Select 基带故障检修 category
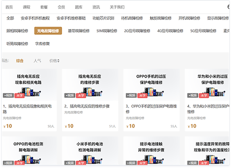The width and height of the screenshot is (231, 168). (x=78, y=31)
